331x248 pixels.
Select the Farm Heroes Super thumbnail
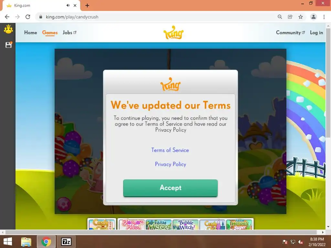(x=239, y=224)
